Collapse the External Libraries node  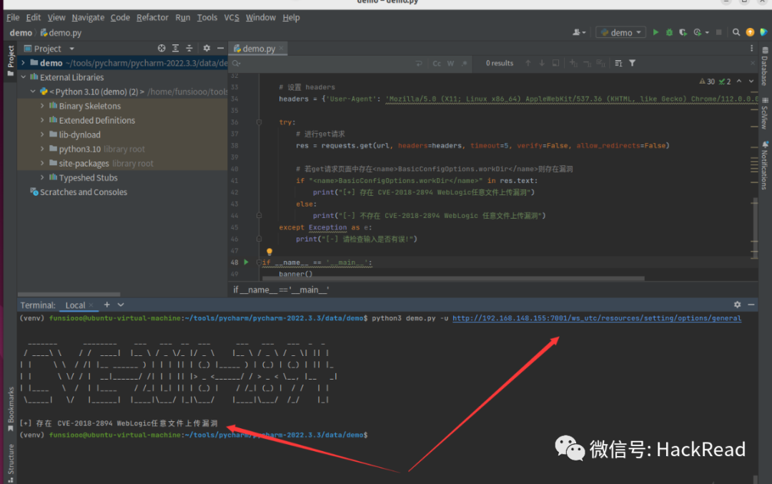[x=23, y=77]
